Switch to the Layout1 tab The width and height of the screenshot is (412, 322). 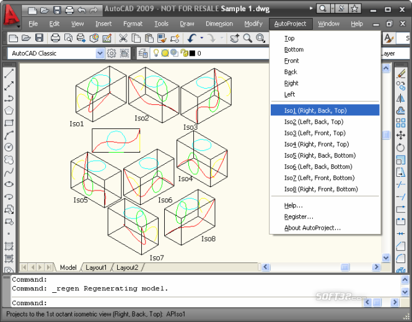pyautogui.click(x=96, y=267)
